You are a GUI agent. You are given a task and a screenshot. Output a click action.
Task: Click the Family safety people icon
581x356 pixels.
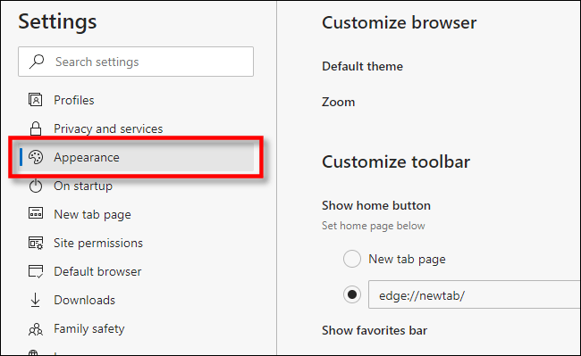point(36,328)
